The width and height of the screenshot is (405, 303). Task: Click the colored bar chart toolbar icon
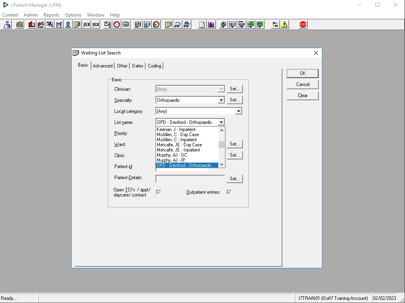[211, 24]
